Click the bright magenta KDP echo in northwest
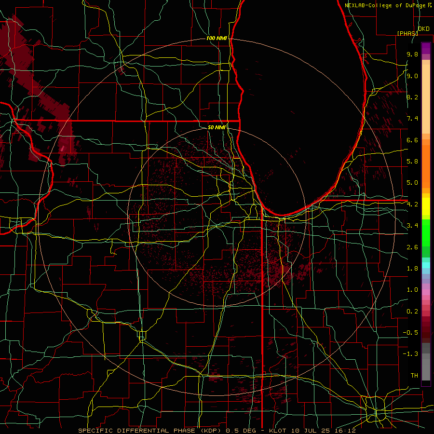The width and height of the screenshot is (434, 434). point(63,149)
